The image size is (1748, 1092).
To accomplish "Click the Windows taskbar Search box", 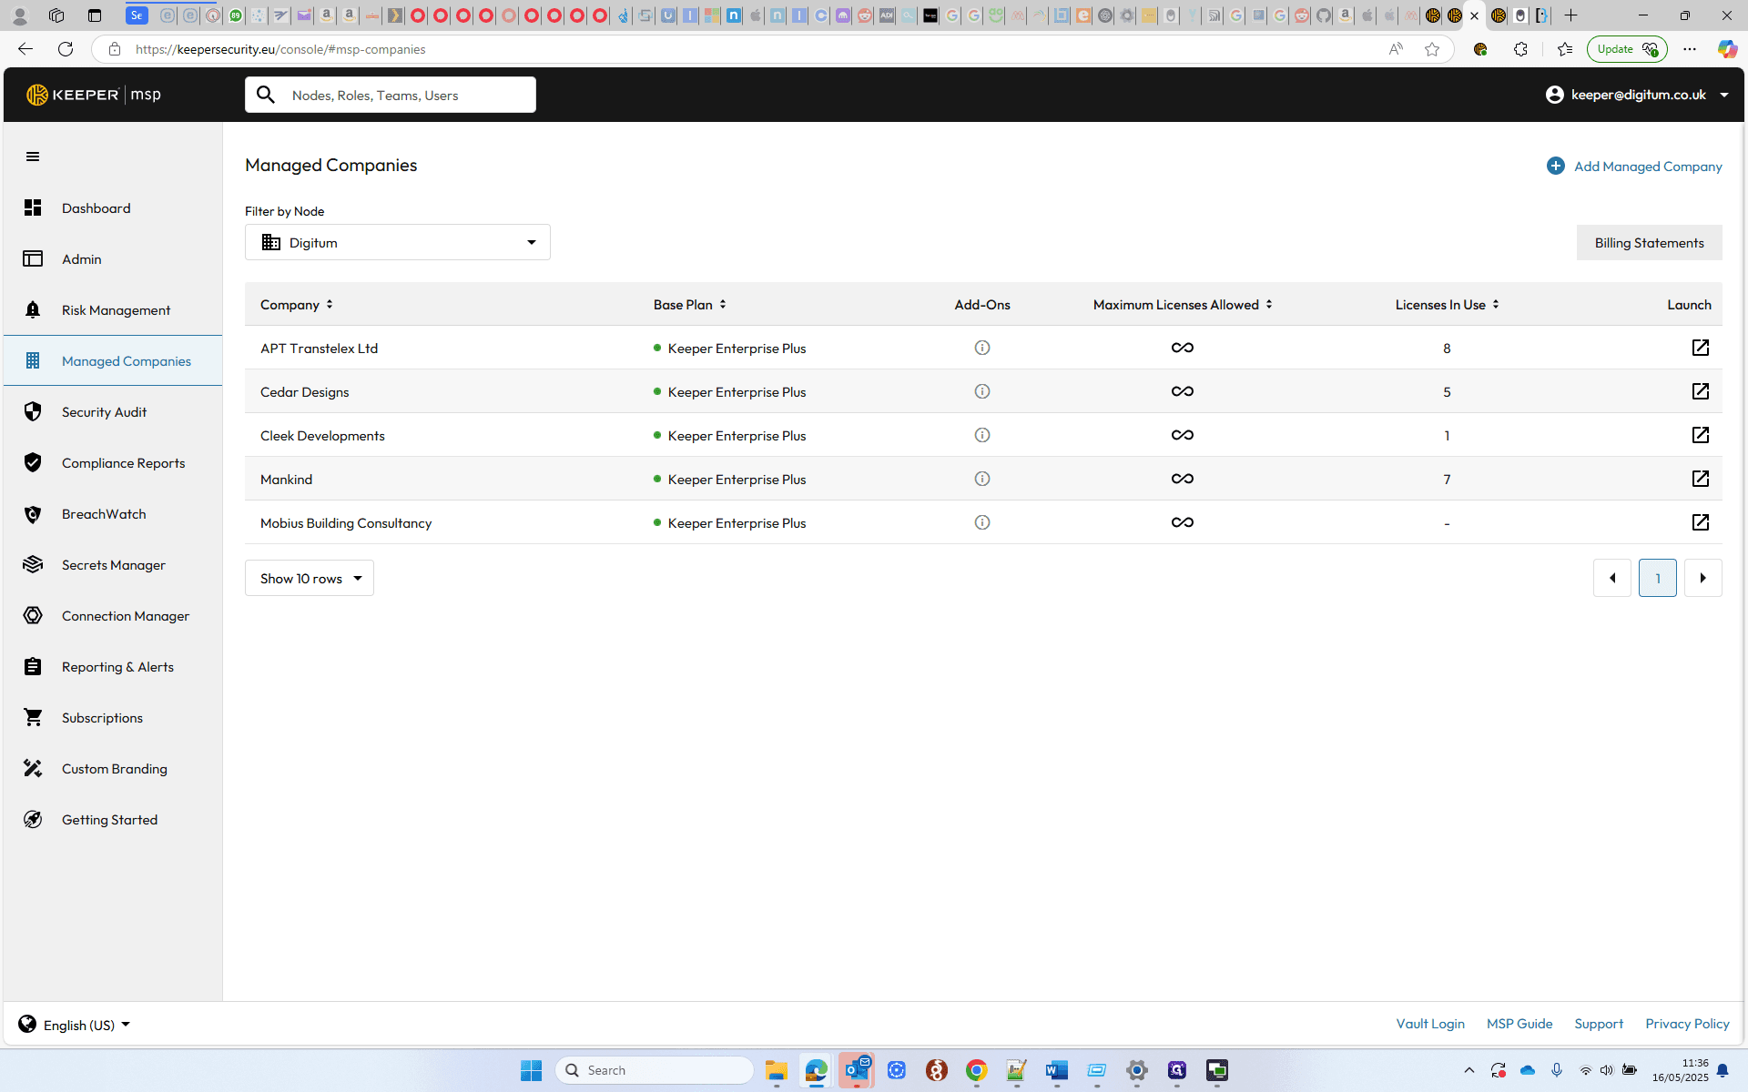I will click(655, 1070).
